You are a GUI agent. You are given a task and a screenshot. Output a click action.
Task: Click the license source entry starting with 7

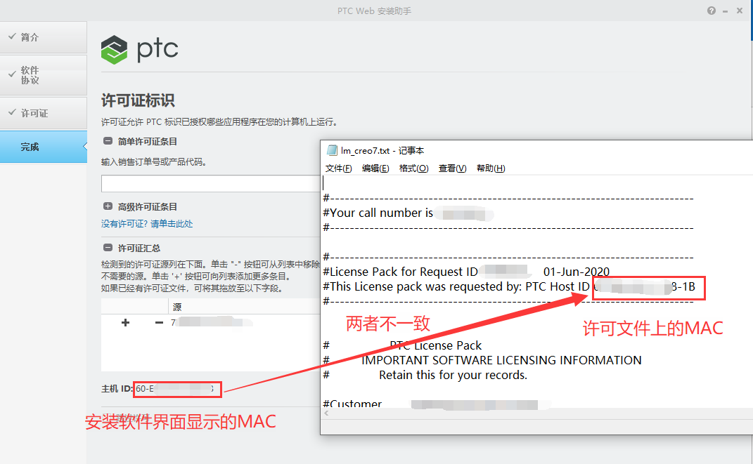(x=212, y=323)
